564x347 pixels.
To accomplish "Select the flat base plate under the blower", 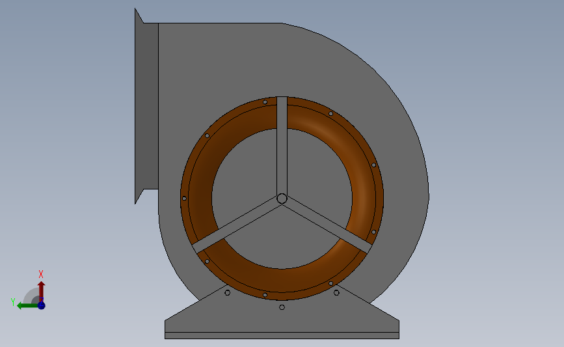I will tap(282, 335).
